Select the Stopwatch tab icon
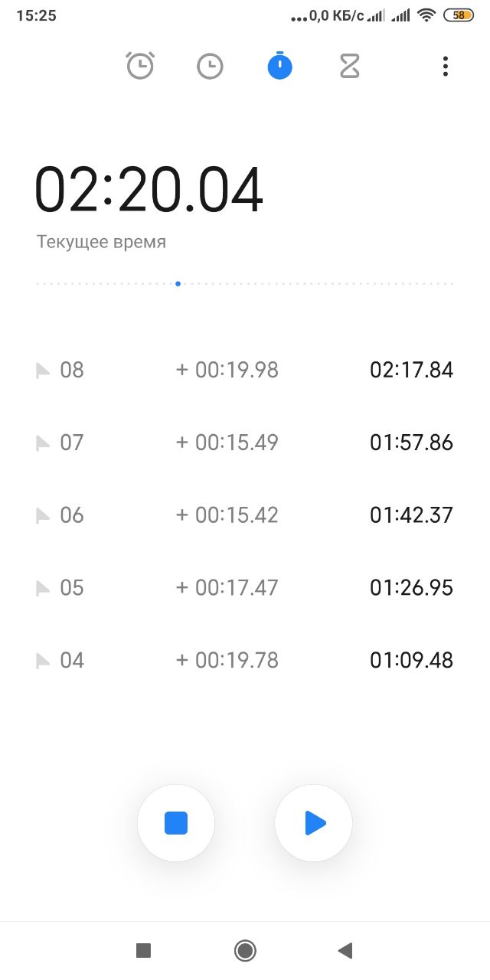 point(279,66)
